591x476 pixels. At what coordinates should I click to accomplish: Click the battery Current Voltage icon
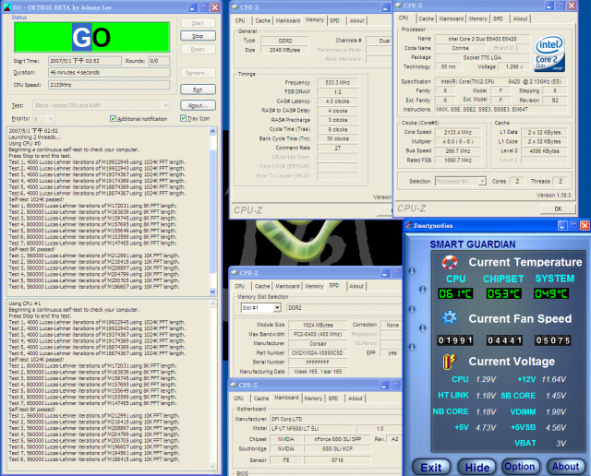(x=450, y=361)
